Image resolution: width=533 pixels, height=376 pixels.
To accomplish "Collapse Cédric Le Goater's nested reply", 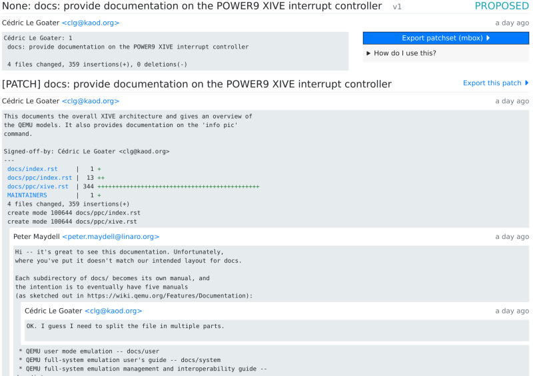I will point(53,311).
